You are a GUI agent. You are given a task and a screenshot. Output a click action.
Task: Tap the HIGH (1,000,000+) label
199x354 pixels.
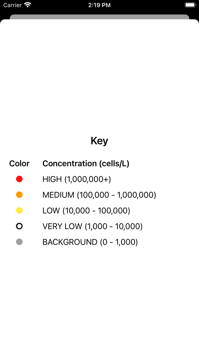76,179
